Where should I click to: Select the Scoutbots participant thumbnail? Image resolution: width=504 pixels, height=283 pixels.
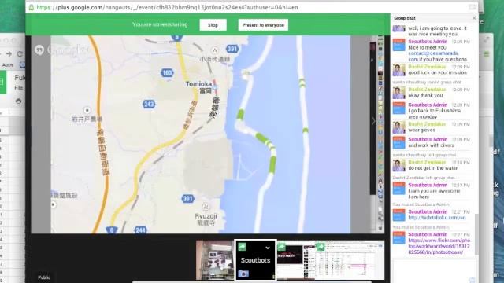[255, 260]
